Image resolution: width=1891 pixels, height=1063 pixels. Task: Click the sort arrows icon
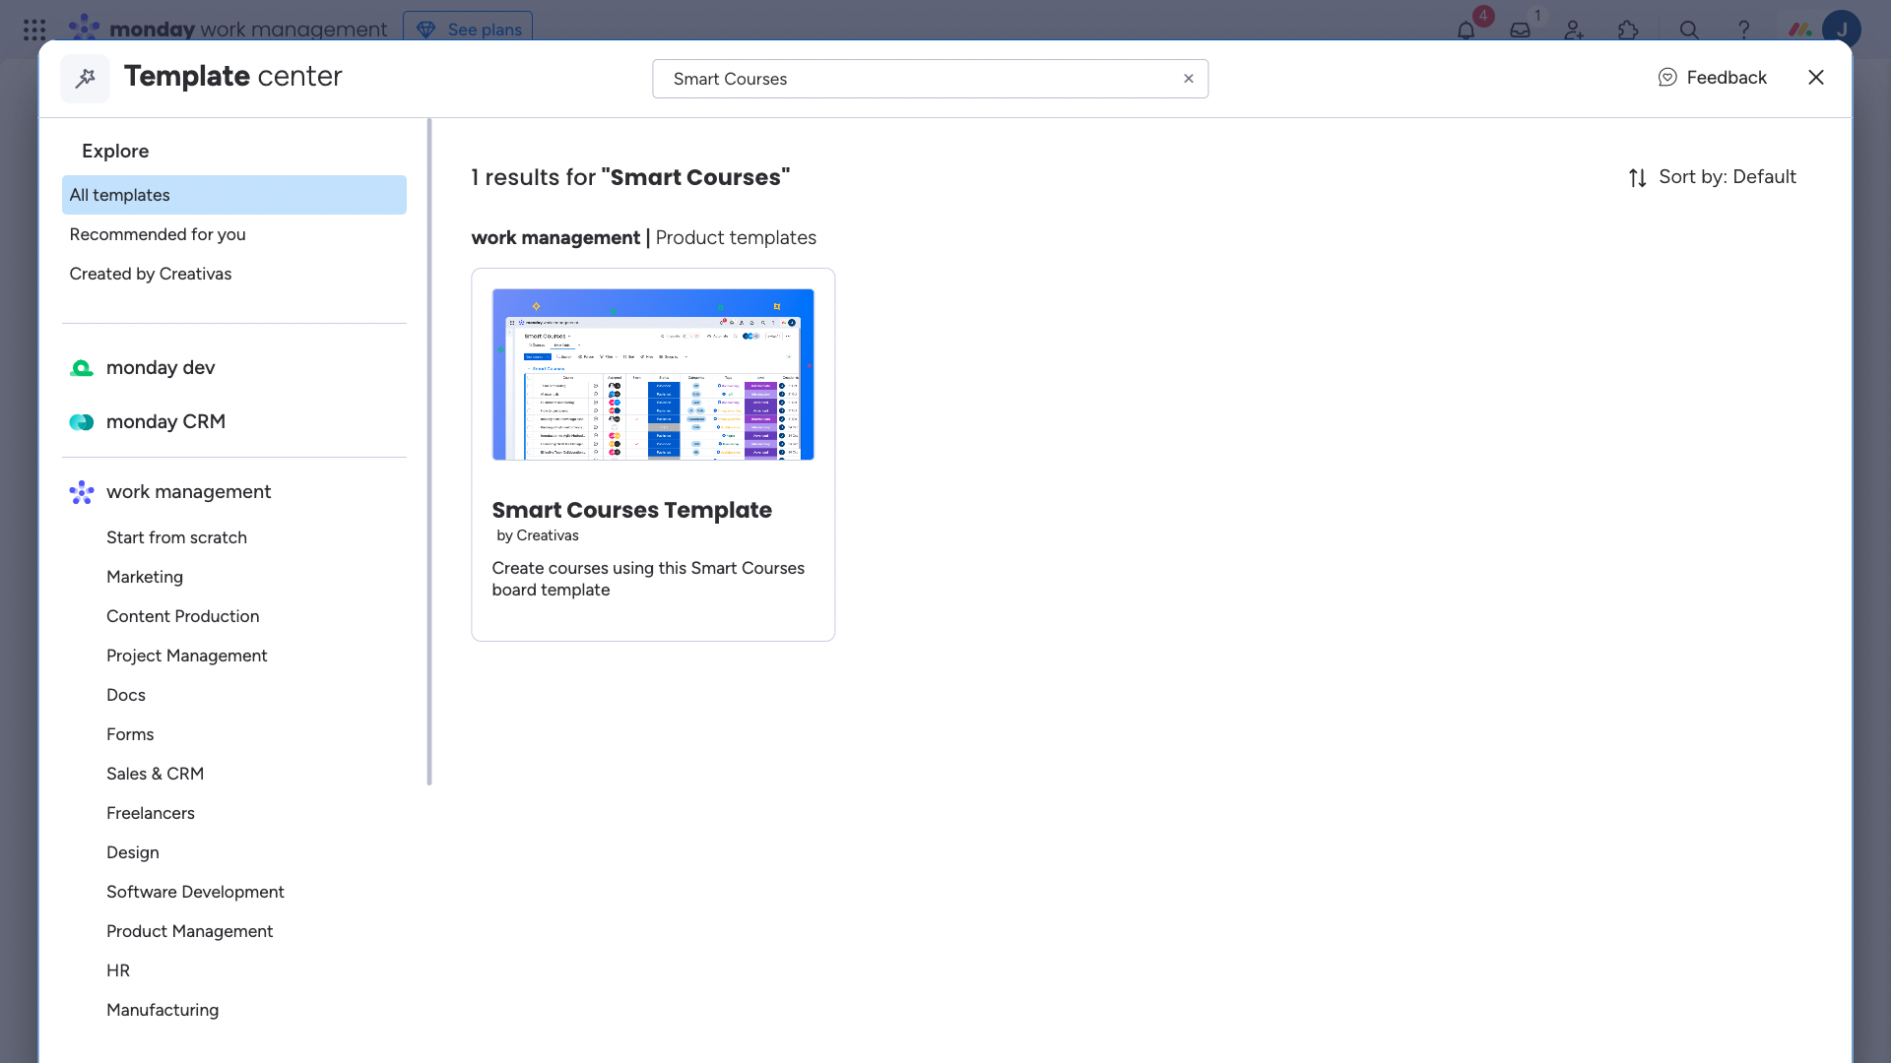point(1638,177)
